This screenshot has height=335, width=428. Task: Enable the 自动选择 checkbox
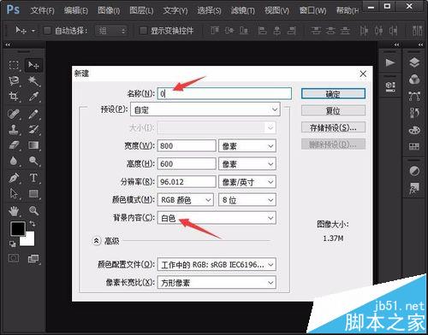point(47,31)
